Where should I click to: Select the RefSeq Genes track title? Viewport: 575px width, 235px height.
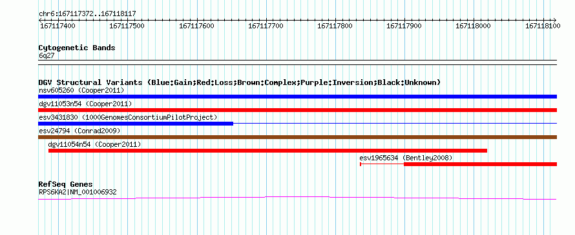[x=66, y=184]
